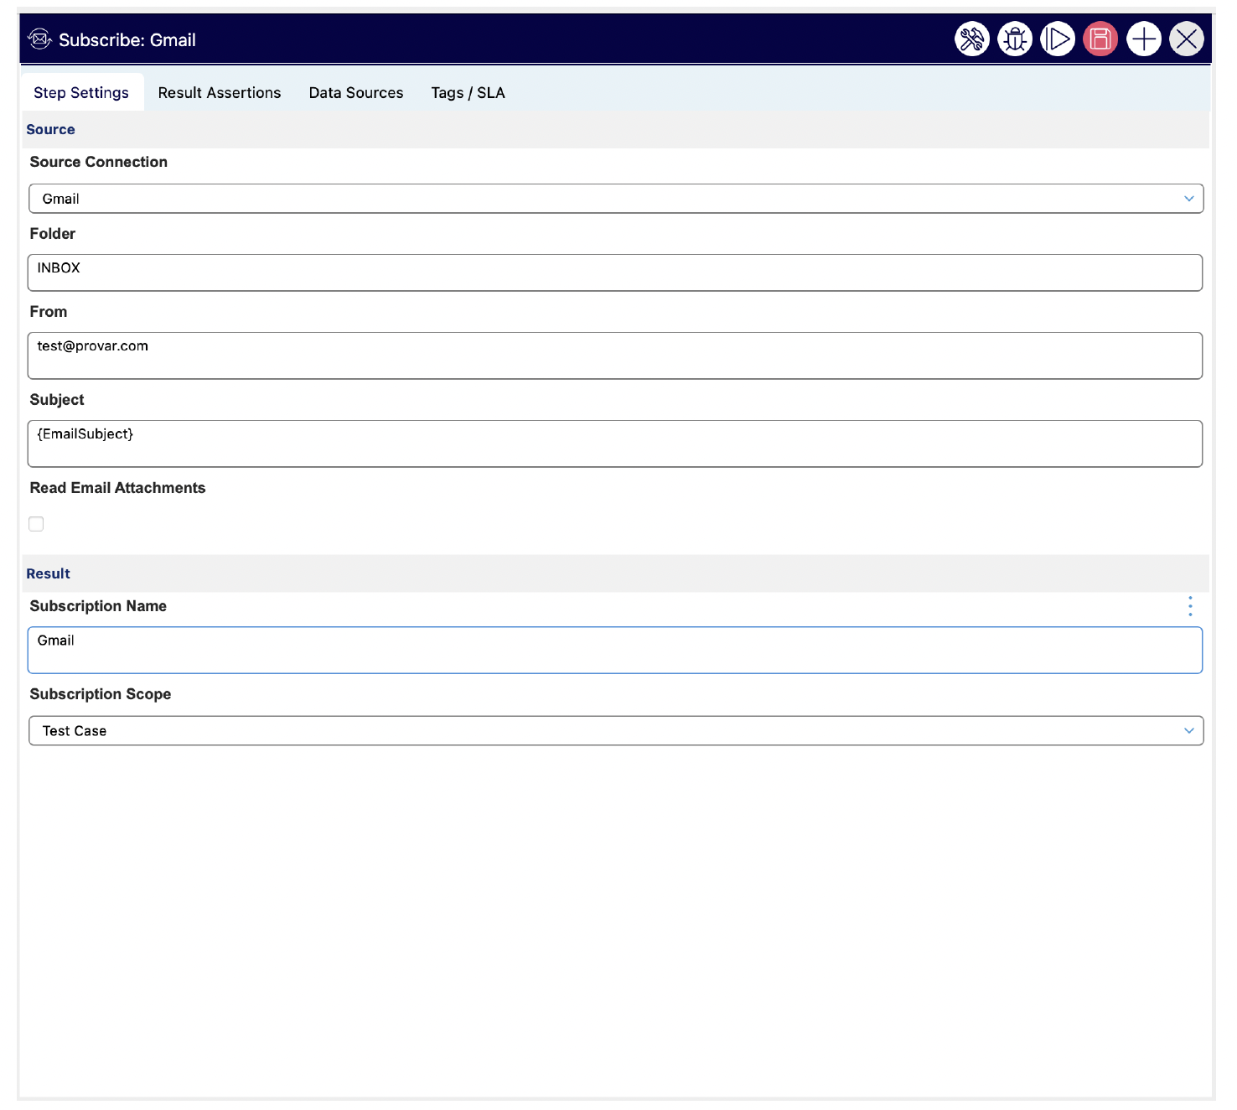The image size is (1237, 1110).
Task: Click the plus icon in the header
Action: coord(1144,39)
